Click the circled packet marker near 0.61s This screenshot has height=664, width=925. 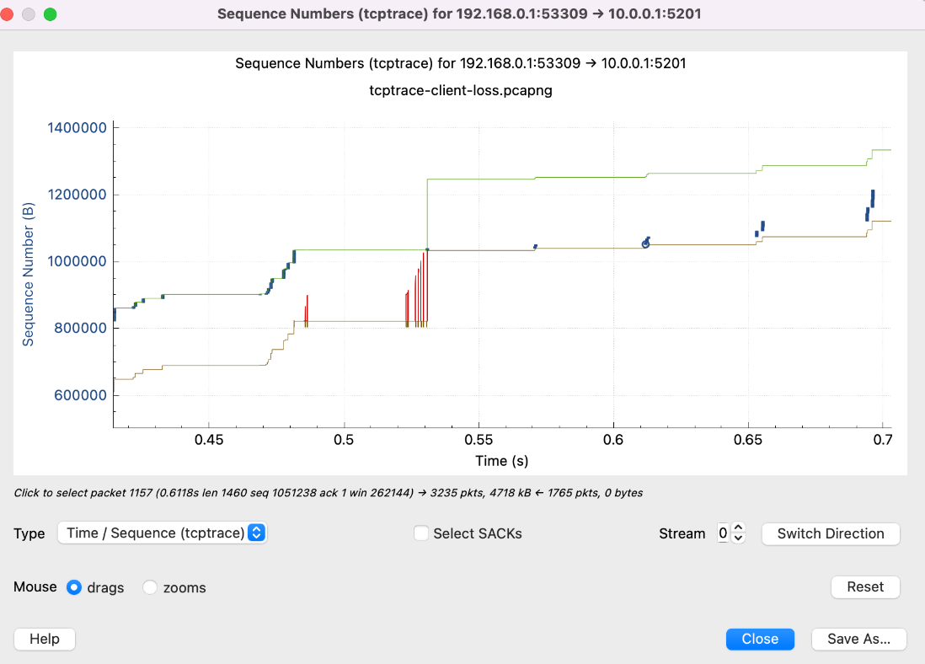click(x=645, y=244)
